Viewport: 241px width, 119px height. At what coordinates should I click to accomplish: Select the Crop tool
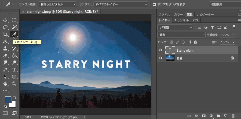coord(5,34)
